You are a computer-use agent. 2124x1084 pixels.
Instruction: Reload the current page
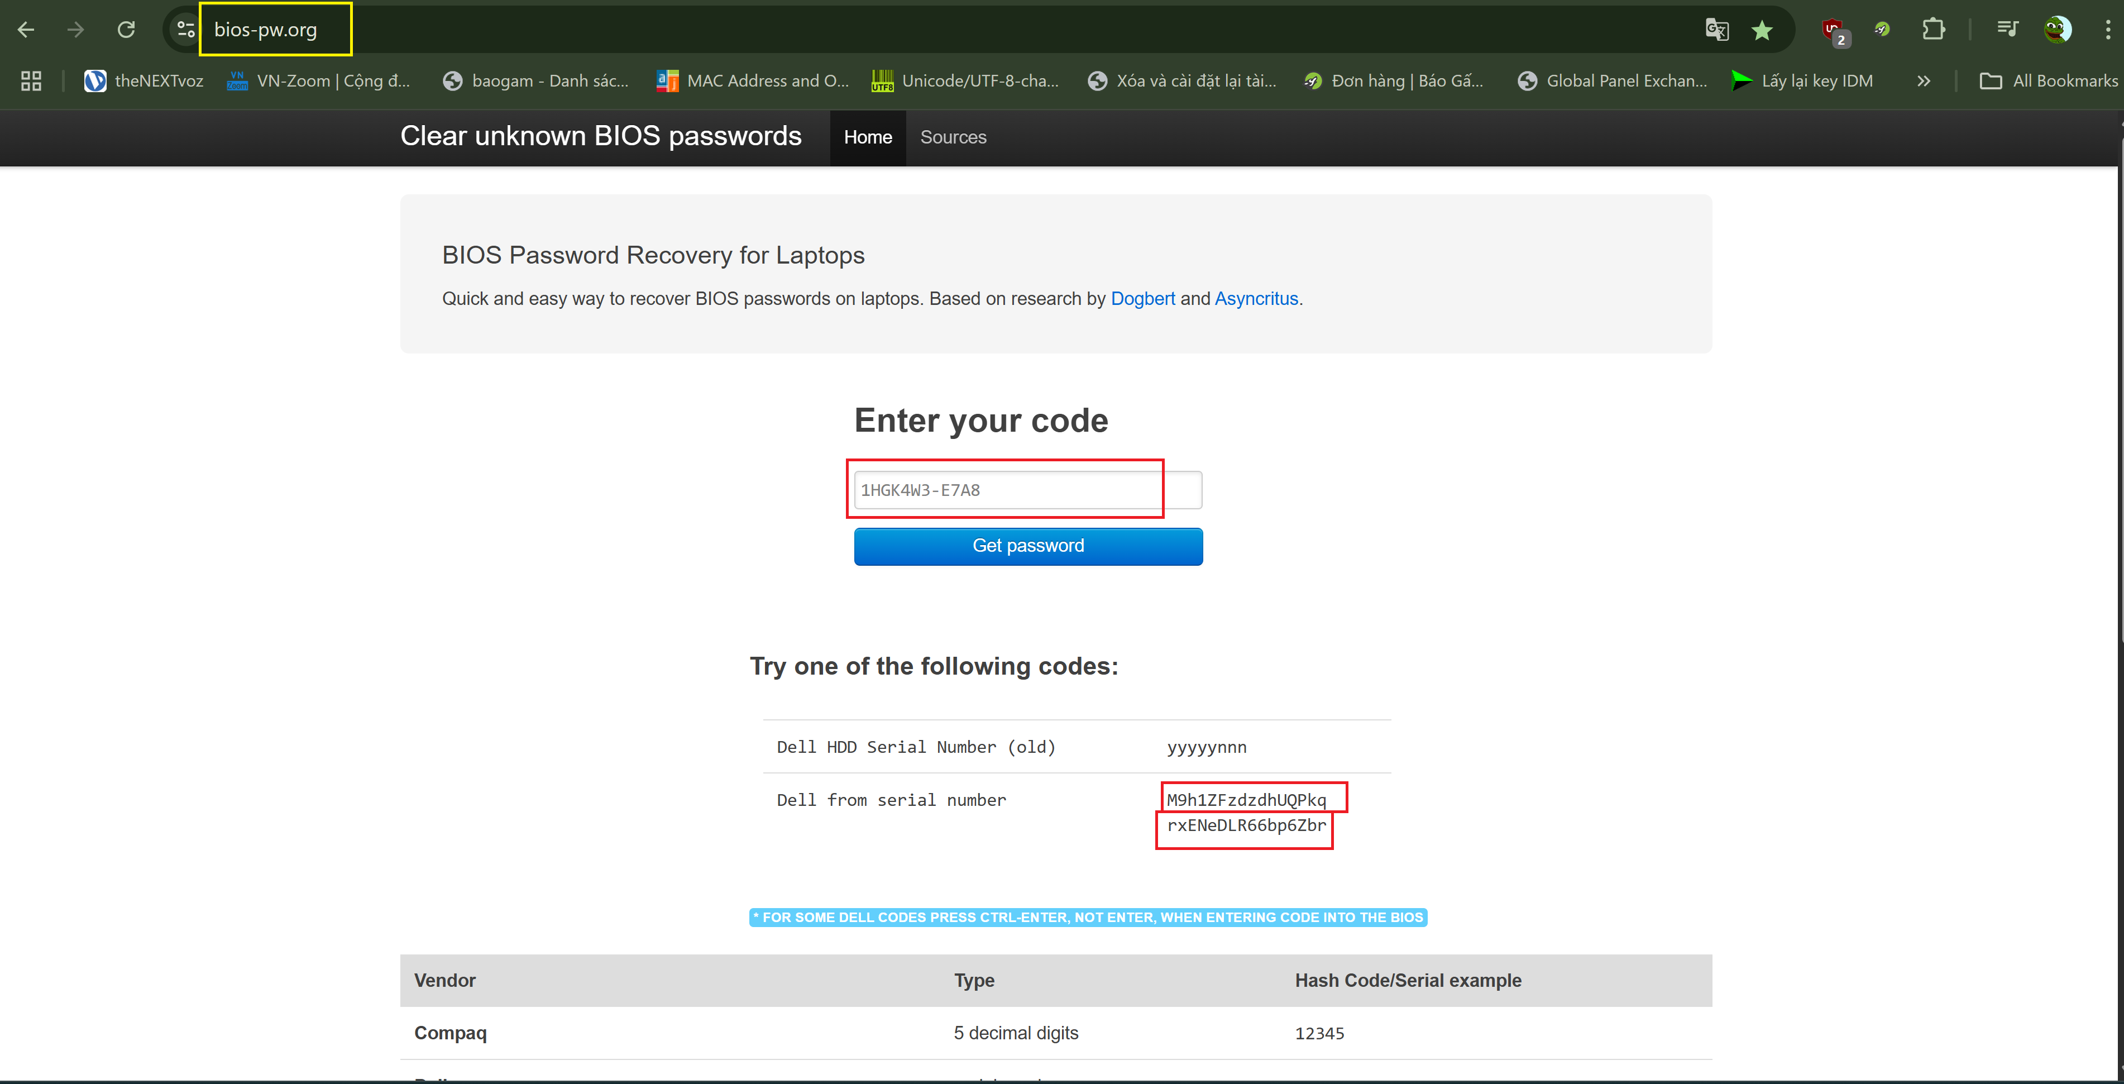126,30
